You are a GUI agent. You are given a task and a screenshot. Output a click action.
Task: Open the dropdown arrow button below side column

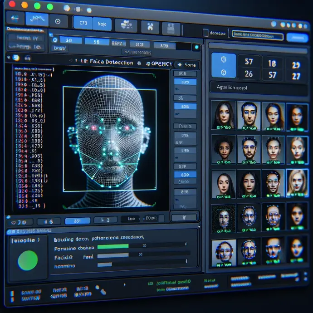point(184,217)
